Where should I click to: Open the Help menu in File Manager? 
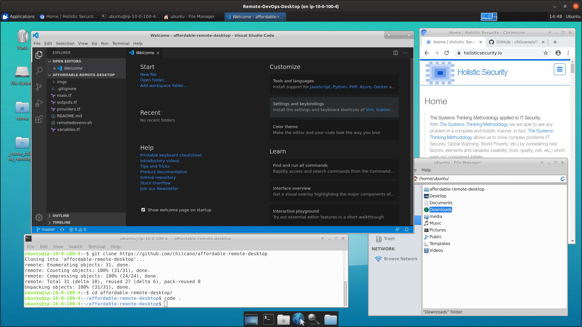[x=426, y=170]
